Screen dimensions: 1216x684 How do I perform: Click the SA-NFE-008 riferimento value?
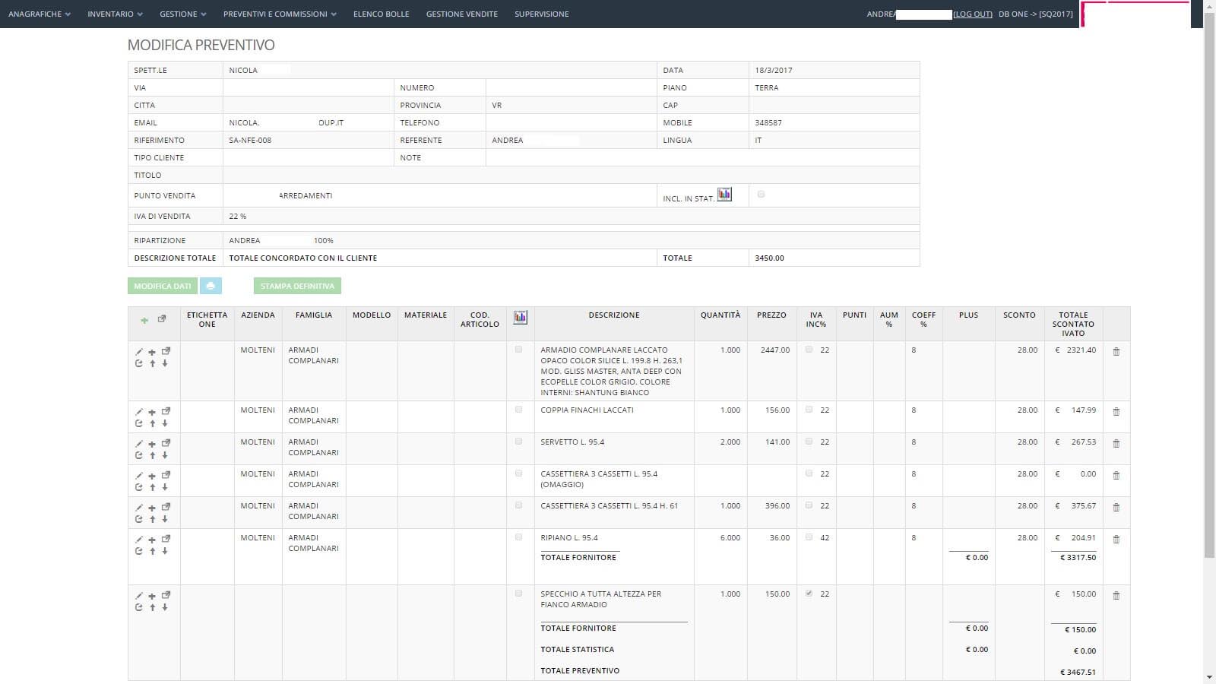(x=250, y=140)
